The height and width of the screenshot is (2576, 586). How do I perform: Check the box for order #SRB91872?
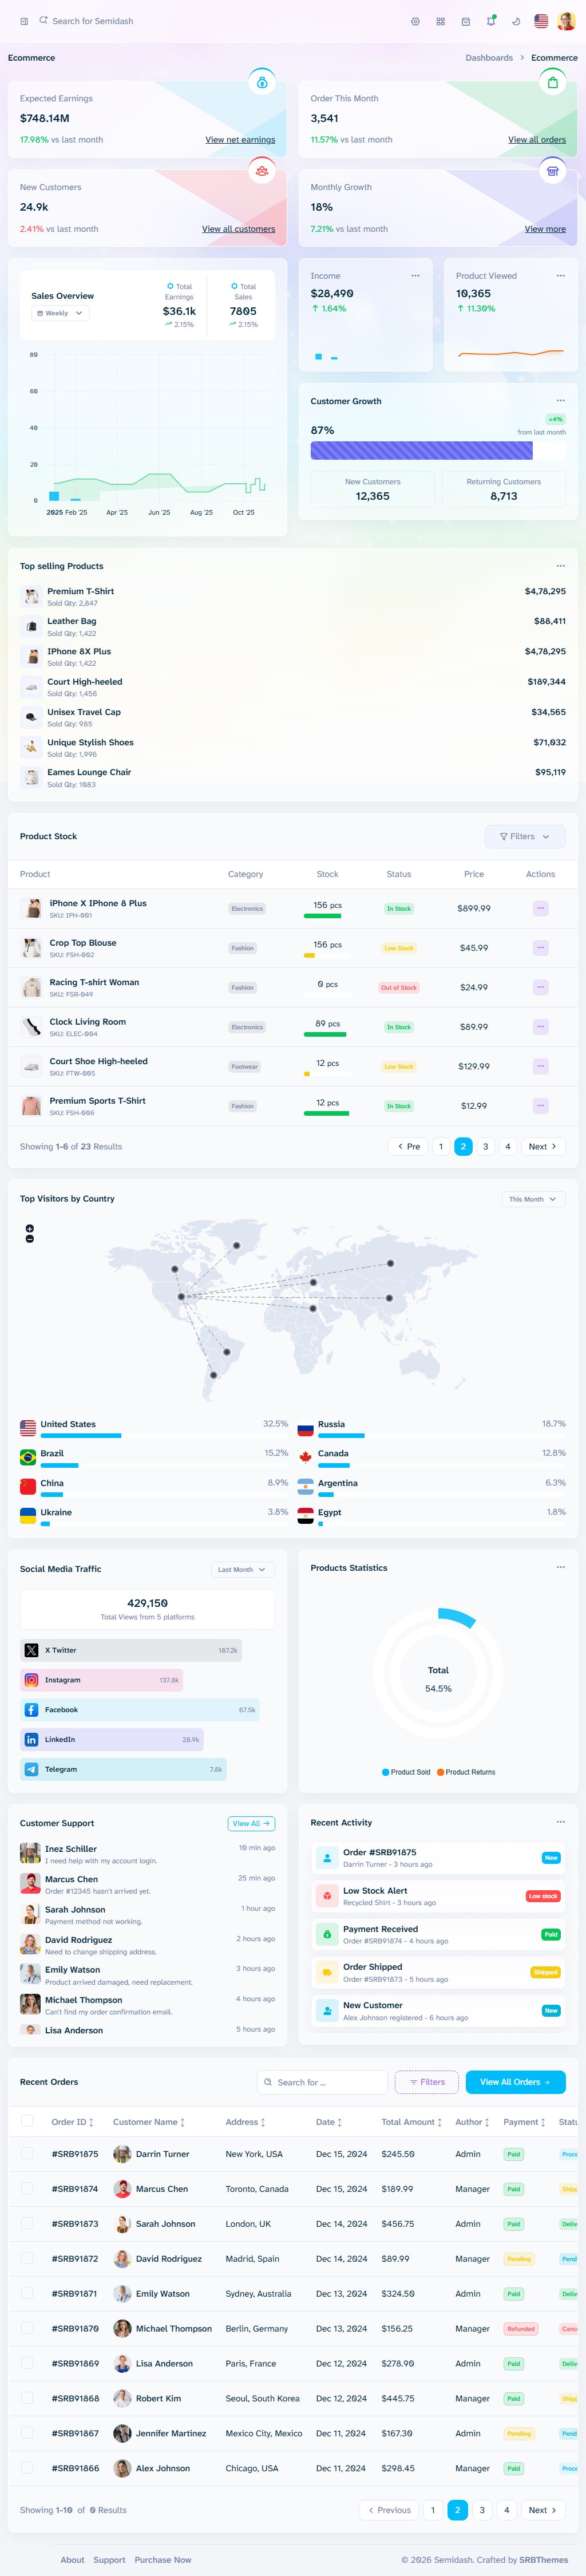(27, 2259)
